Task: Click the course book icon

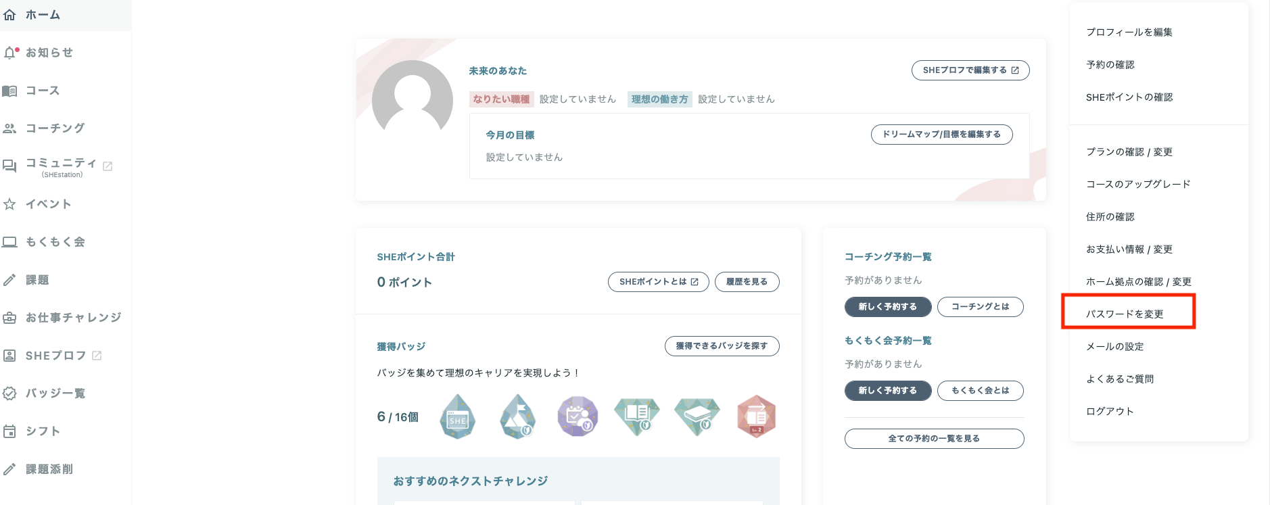Action: 9,91
